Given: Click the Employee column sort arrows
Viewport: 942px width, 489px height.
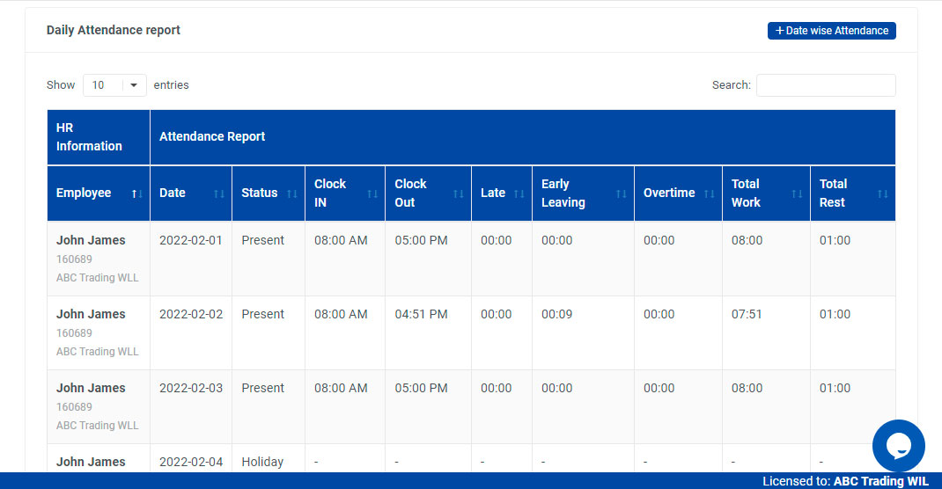Looking at the screenshot, I should (x=136, y=193).
